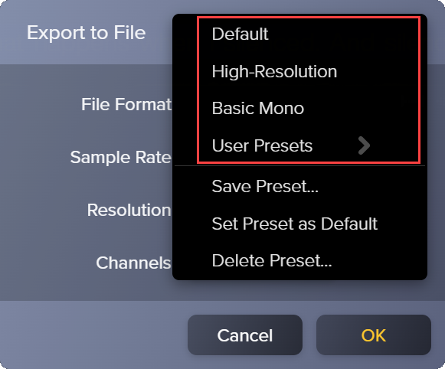This screenshot has width=445, height=369.
Task: Click dialog body below the Channels label
Action: tap(85, 286)
